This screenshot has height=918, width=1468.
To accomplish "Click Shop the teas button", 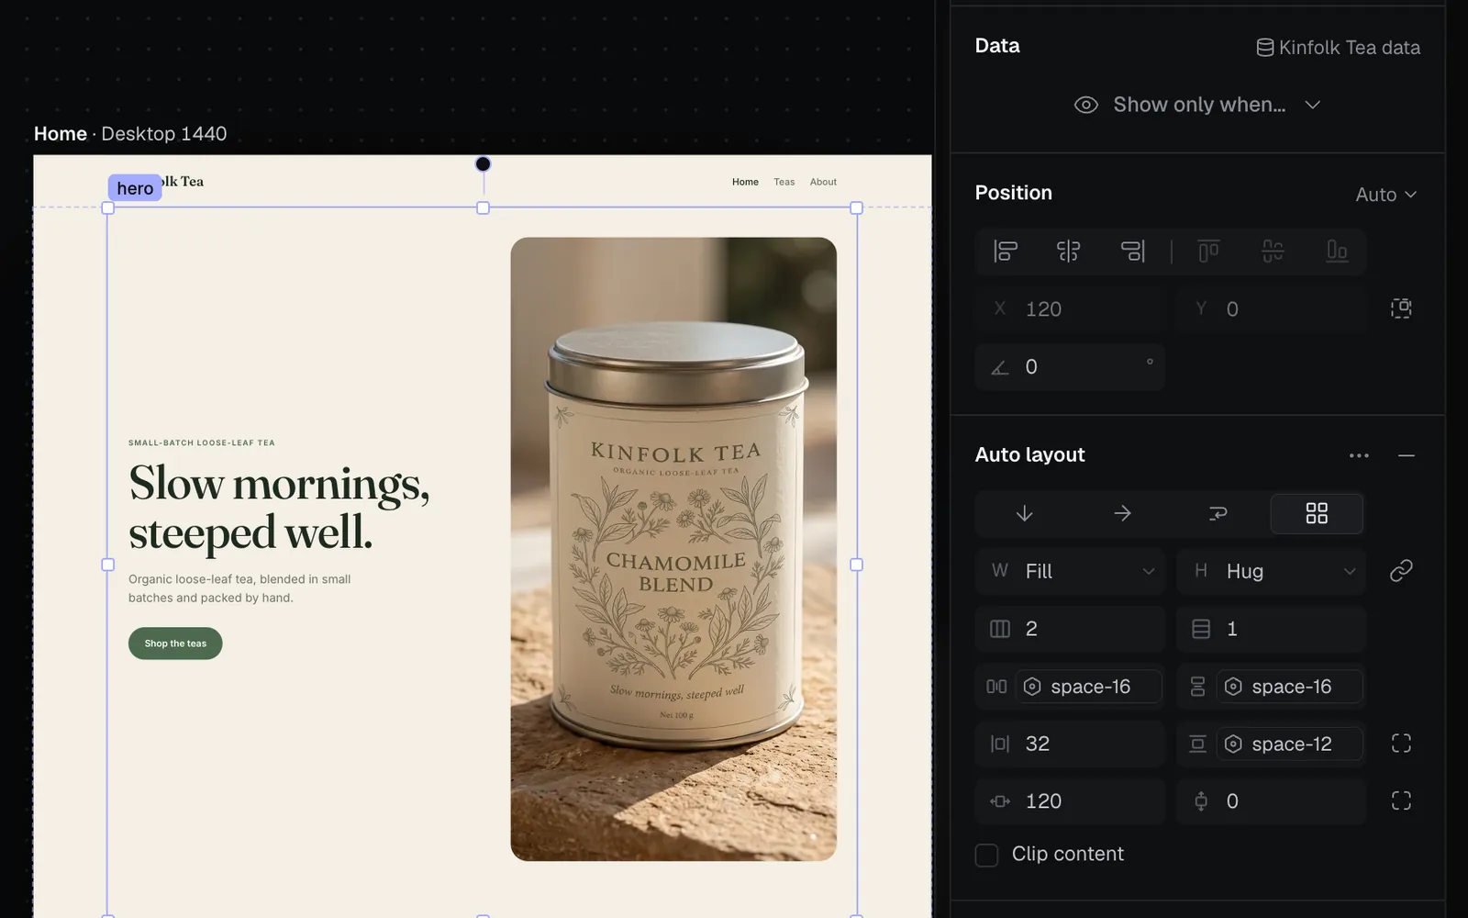I will coord(175,644).
